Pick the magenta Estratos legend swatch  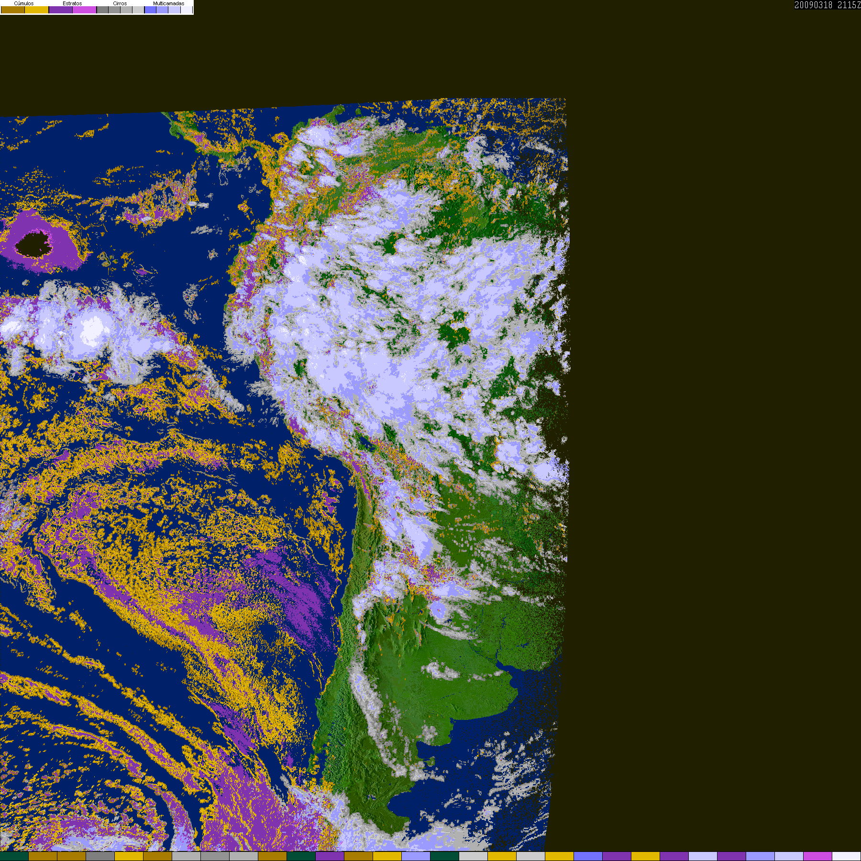click(x=85, y=10)
